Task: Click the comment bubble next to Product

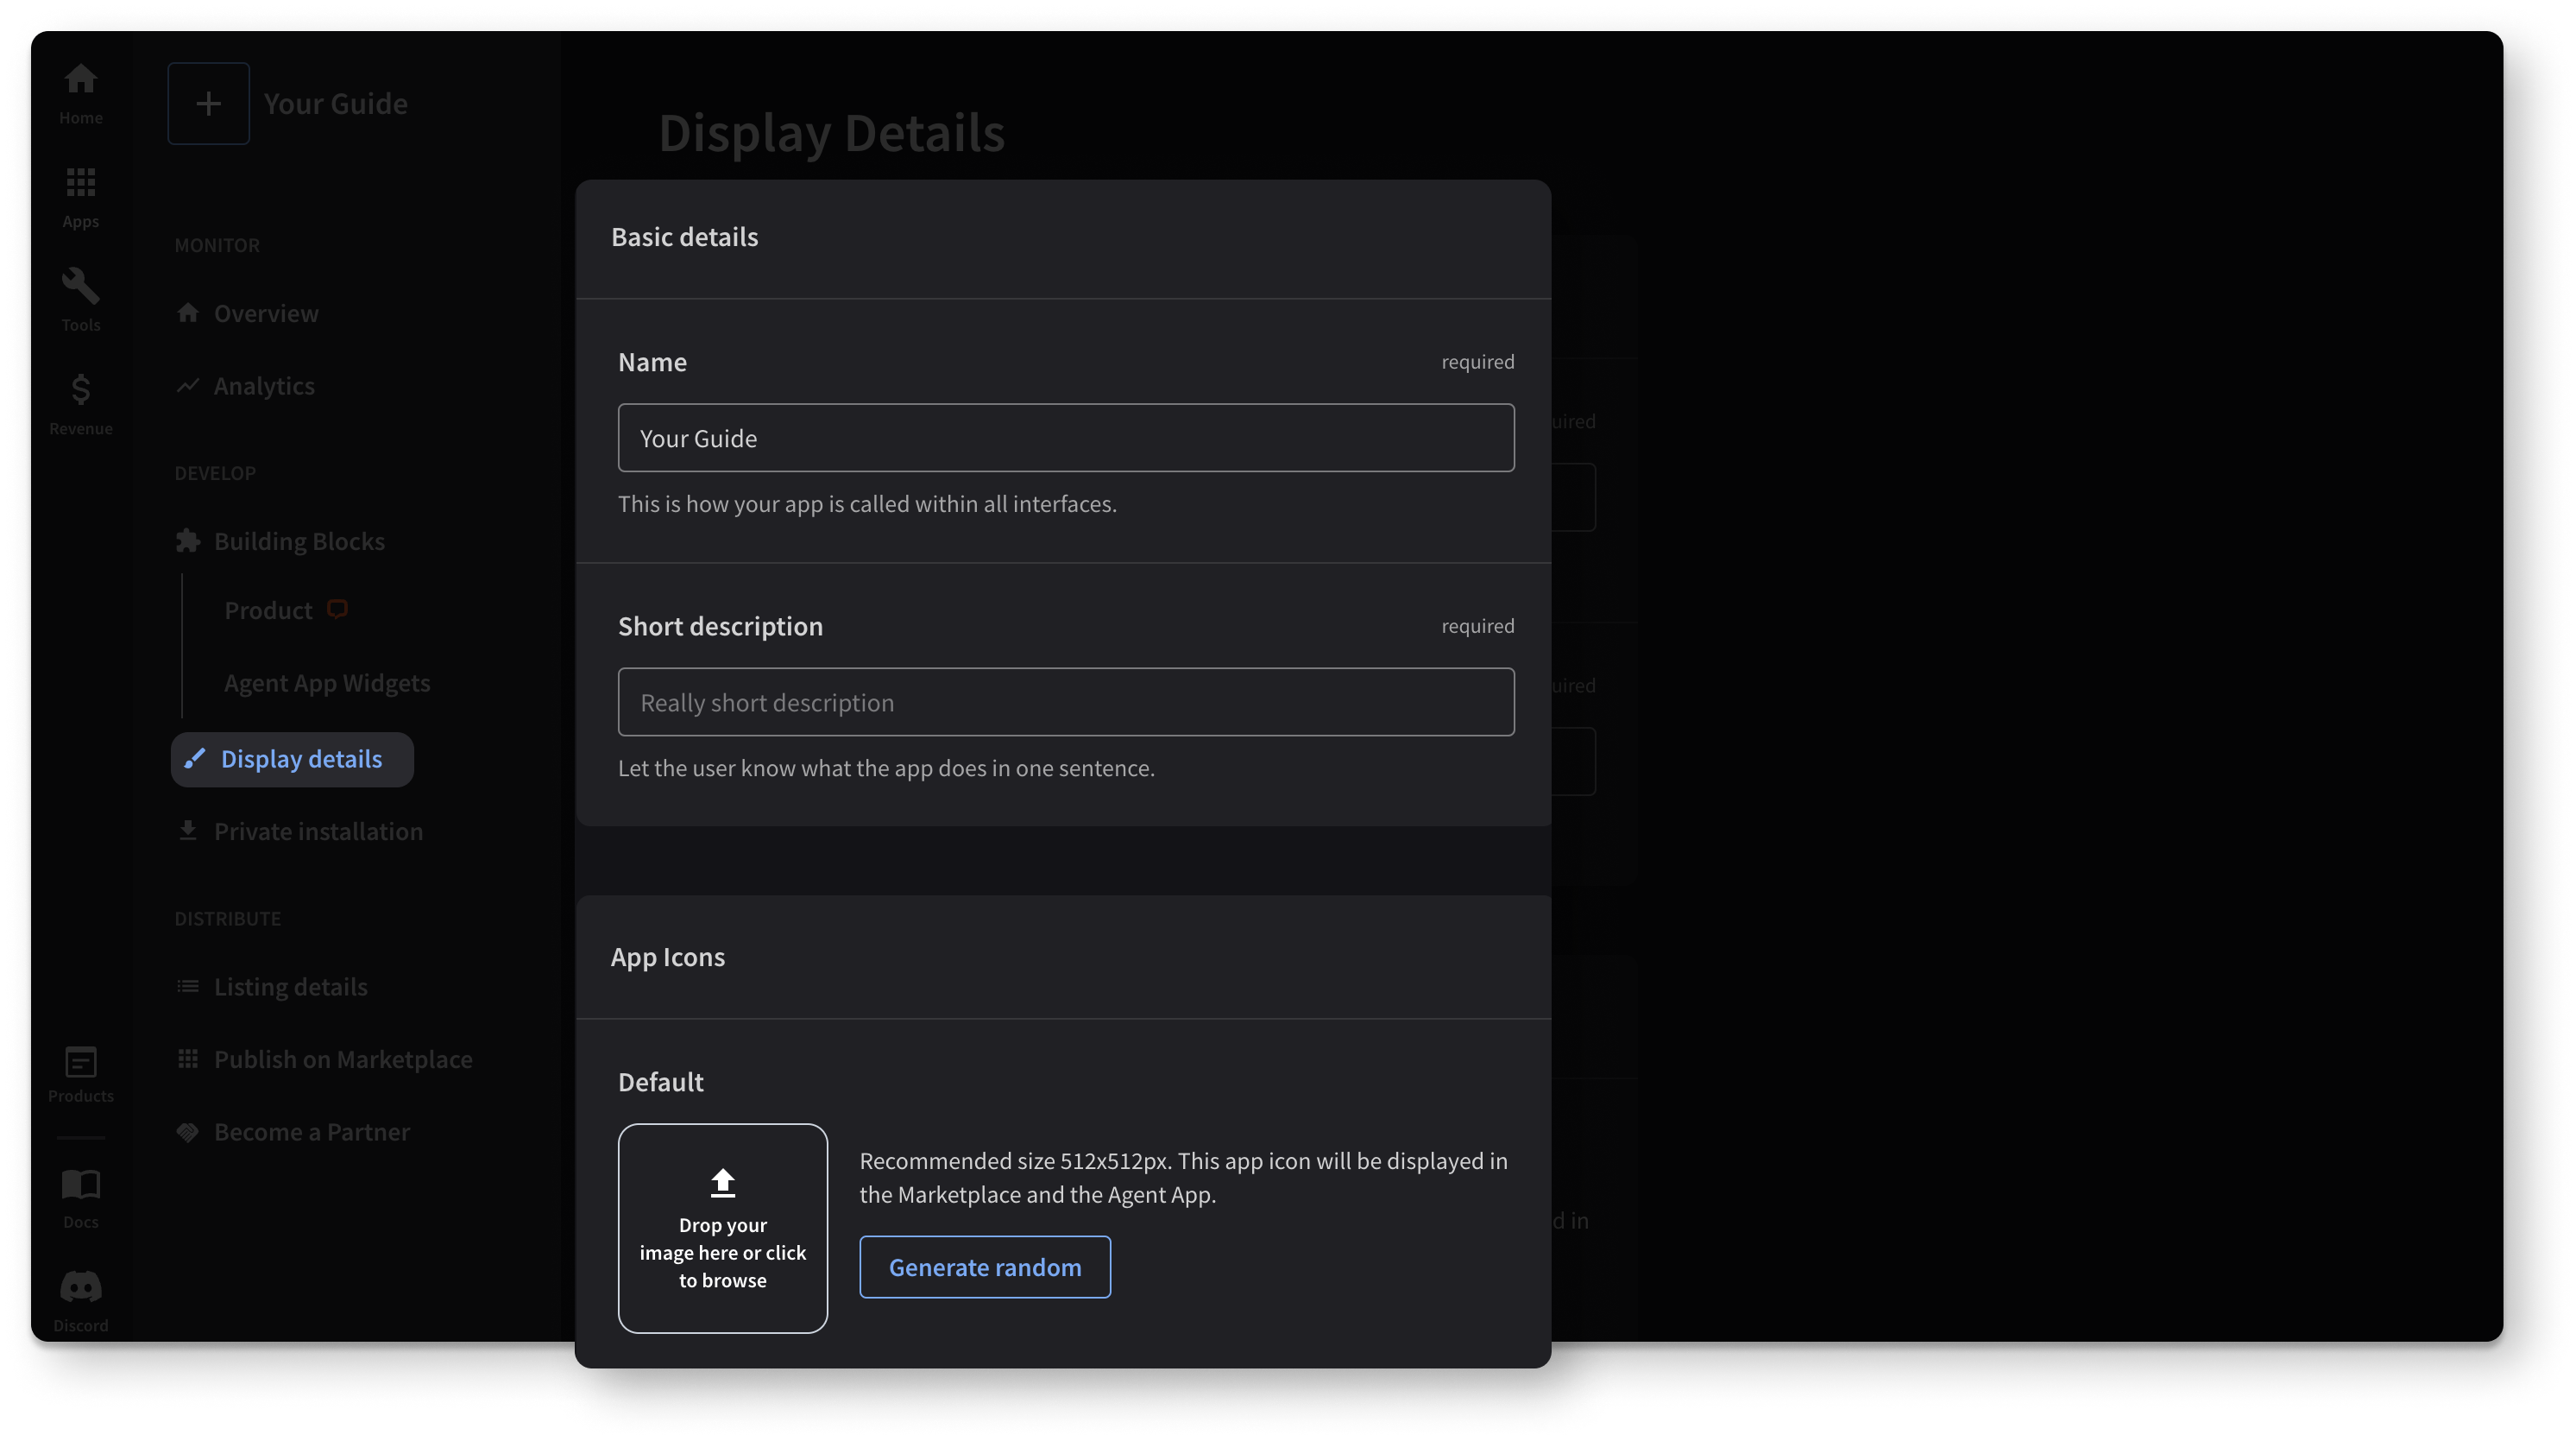Action: point(336,609)
